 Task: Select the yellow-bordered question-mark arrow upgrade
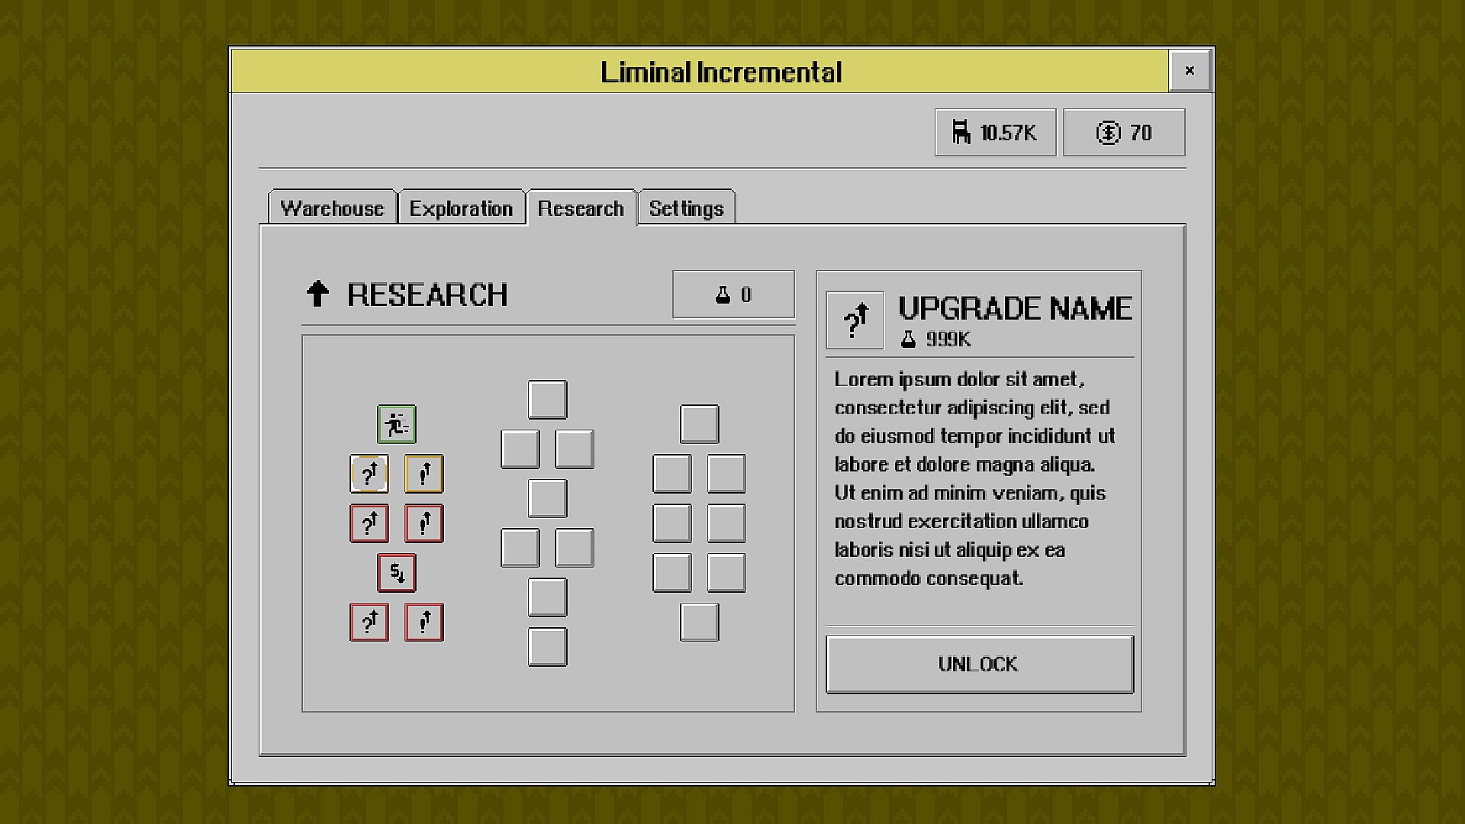point(369,474)
